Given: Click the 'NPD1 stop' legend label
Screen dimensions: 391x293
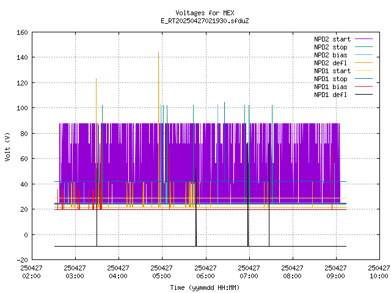Looking at the screenshot, I should click(x=331, y=79).
